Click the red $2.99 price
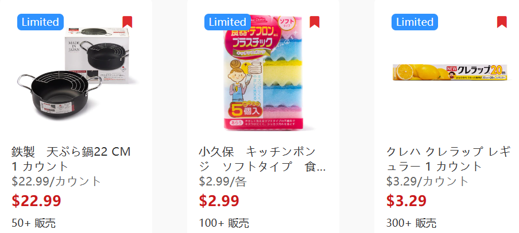 coord(219,201)
